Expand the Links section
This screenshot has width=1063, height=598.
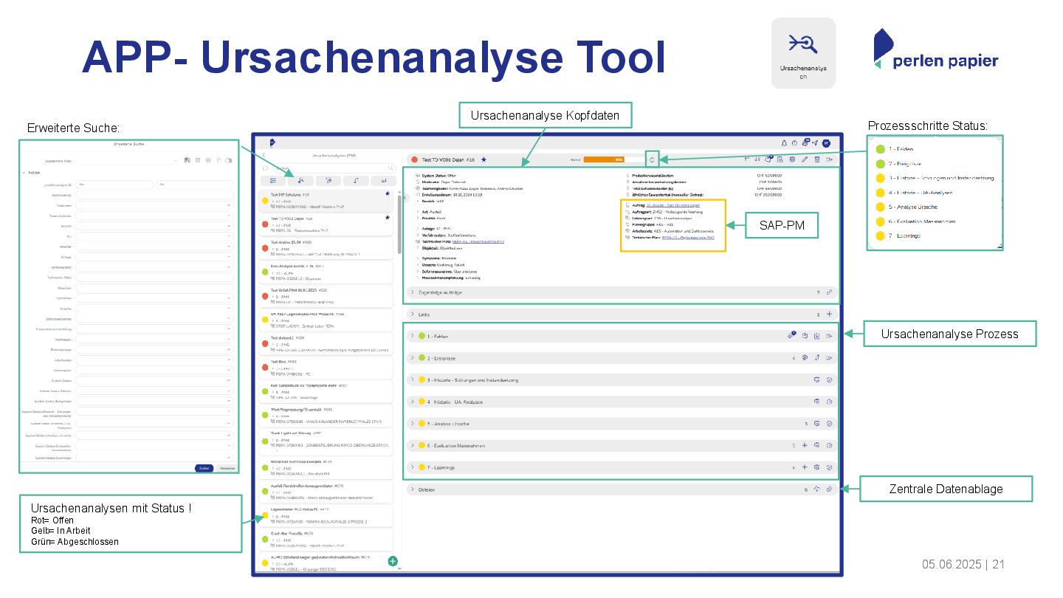click(413, 315)
